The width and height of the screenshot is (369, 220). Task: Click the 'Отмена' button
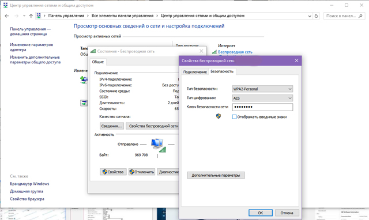287,213
